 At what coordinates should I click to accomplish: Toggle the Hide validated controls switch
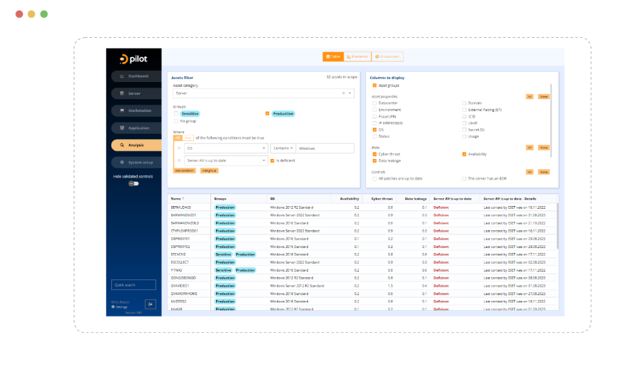133,183
